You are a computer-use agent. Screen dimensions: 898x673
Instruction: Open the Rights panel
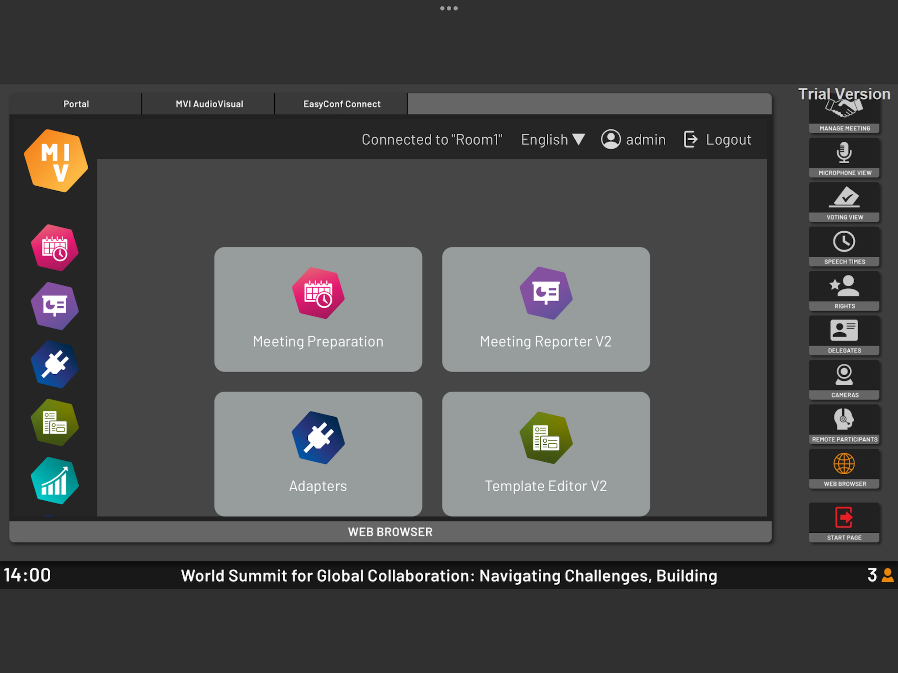coord(844,291)
